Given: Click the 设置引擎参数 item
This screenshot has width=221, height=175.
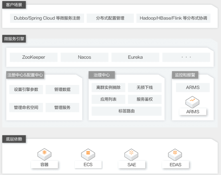Looking at the screenshot, I should coord(26,89).
